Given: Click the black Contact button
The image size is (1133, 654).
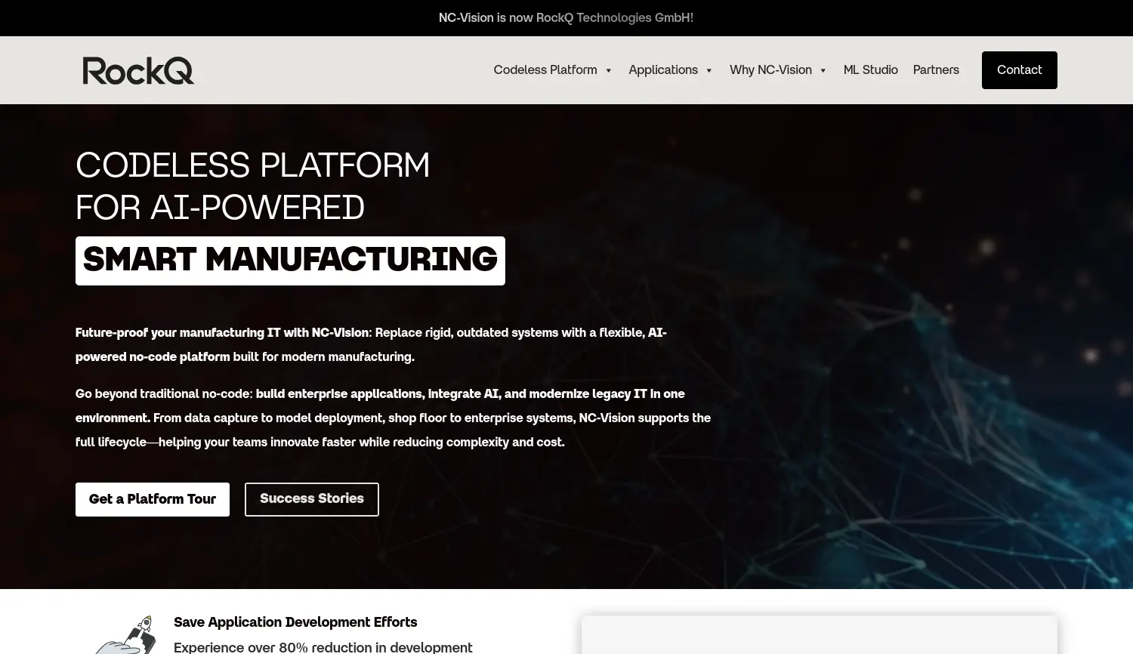Looking at the screenshot, I should point(1019,70).
